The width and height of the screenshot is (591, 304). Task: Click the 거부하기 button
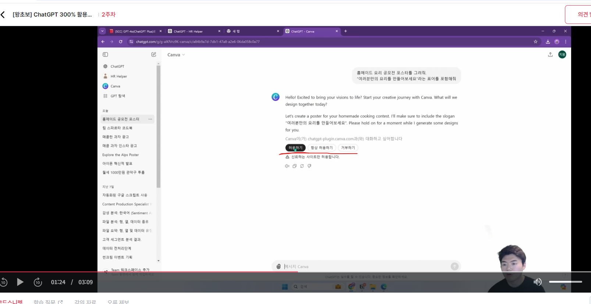(348, 148)
